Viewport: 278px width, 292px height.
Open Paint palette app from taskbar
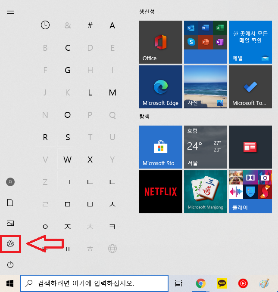(264, 283)
